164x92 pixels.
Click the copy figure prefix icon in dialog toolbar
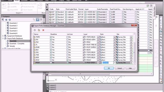pos(39,30)
